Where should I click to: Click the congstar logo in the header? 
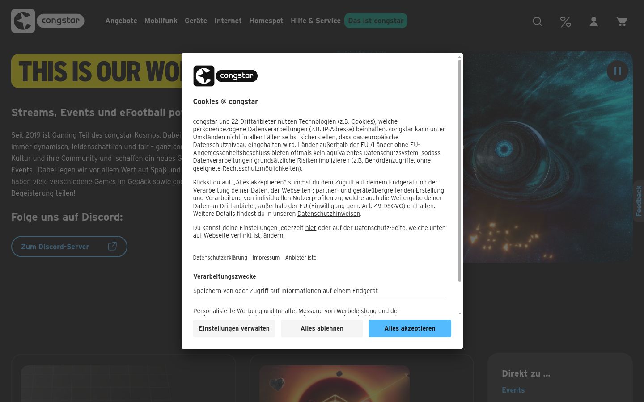tap(48, 21)
